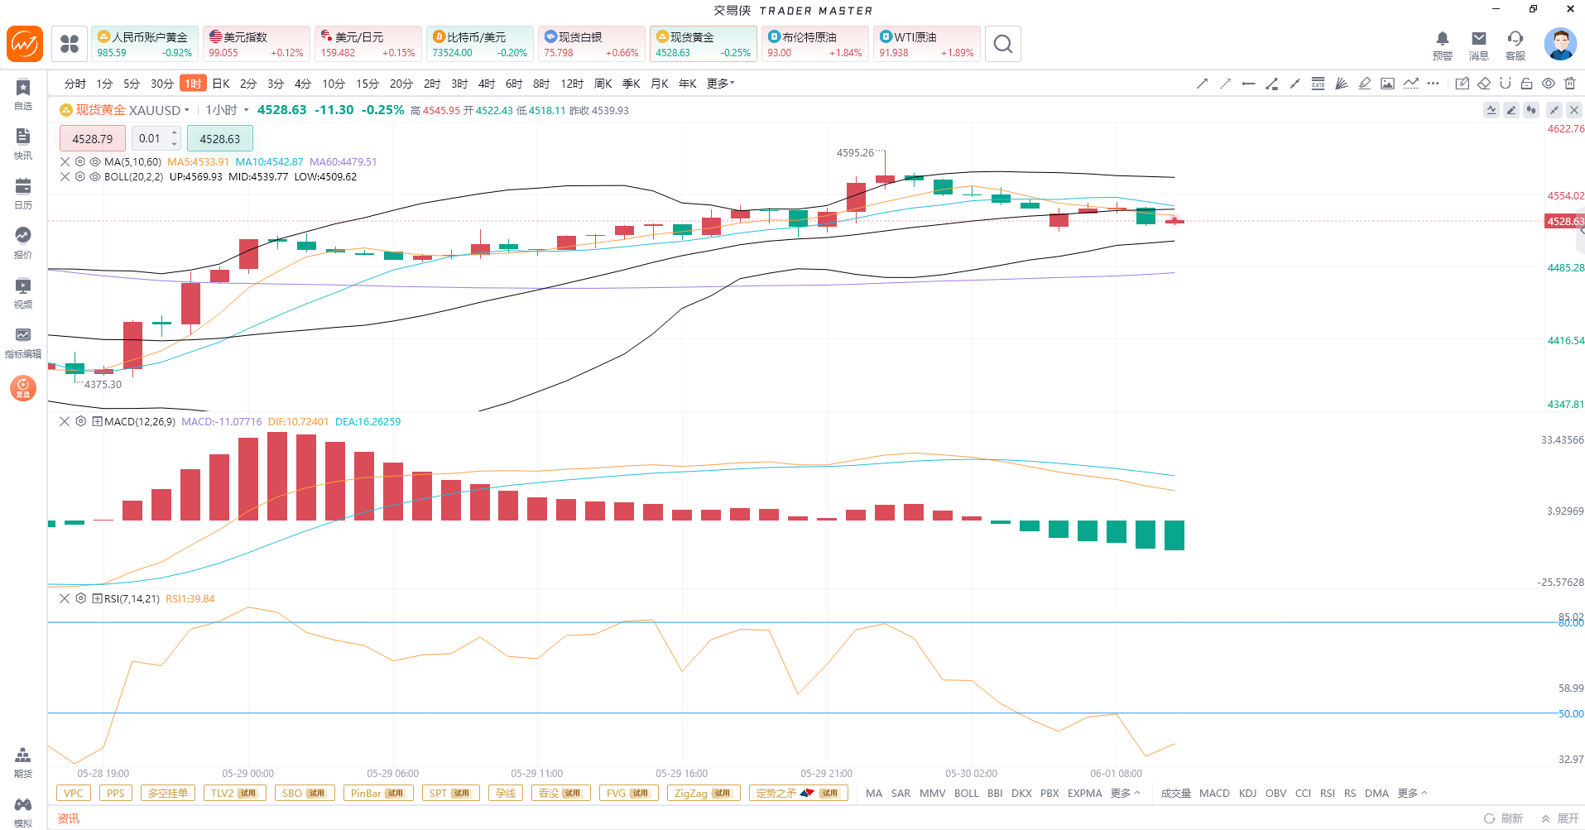Switch to the 日K timeframe tab

click(x=221, y=84)
